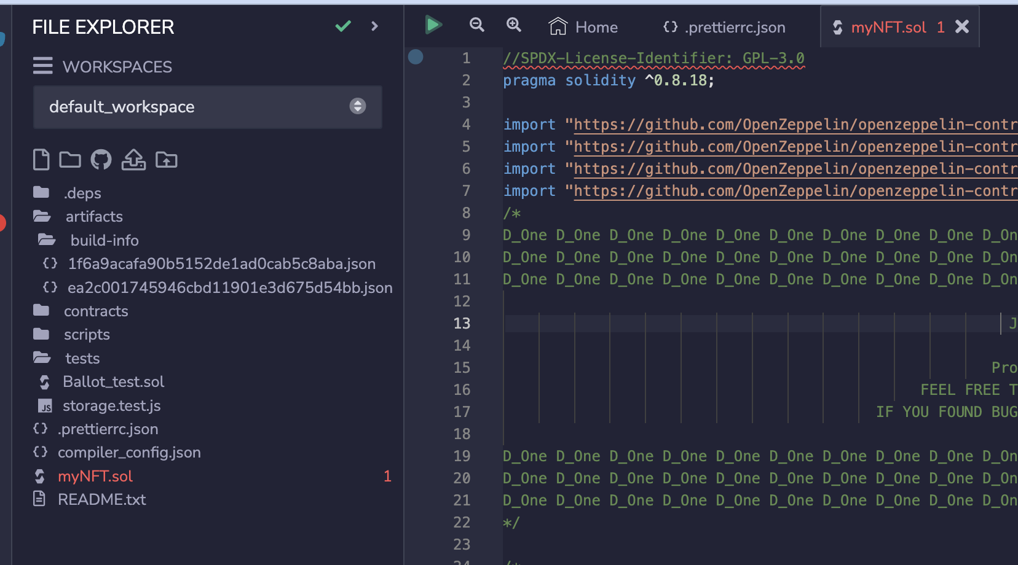1018x565 pixels.
Task: Switch to the .prettierrc.json tab
Action: tap(725, 27)
